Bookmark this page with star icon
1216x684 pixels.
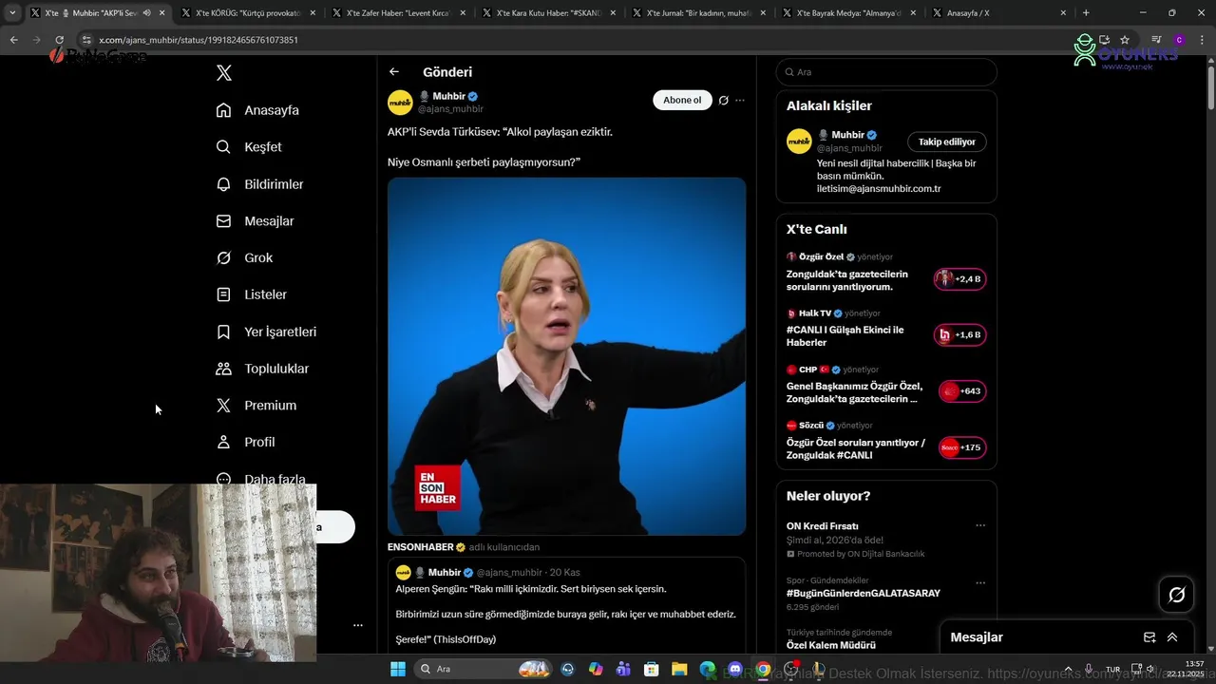[x=1125, y=40]
